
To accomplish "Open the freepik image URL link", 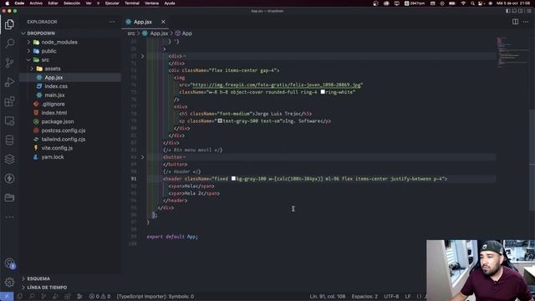I will point(277,84).
